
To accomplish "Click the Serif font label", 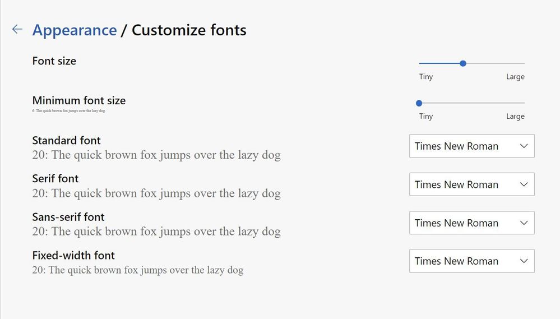I will 55,179.
